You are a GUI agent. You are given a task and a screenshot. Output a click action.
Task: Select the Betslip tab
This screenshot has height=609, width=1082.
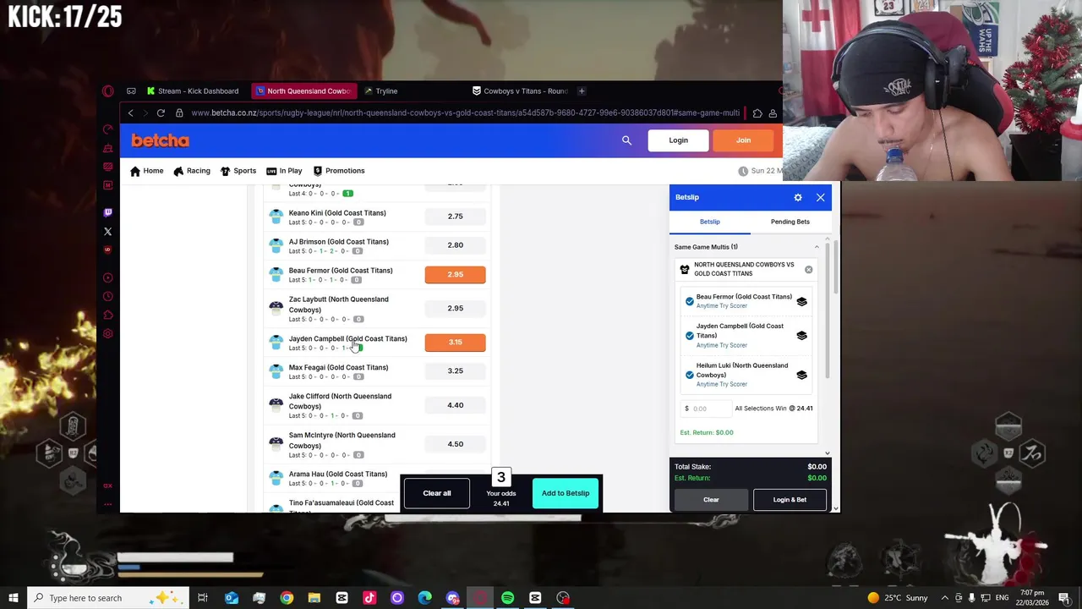[x=709, y=222]
